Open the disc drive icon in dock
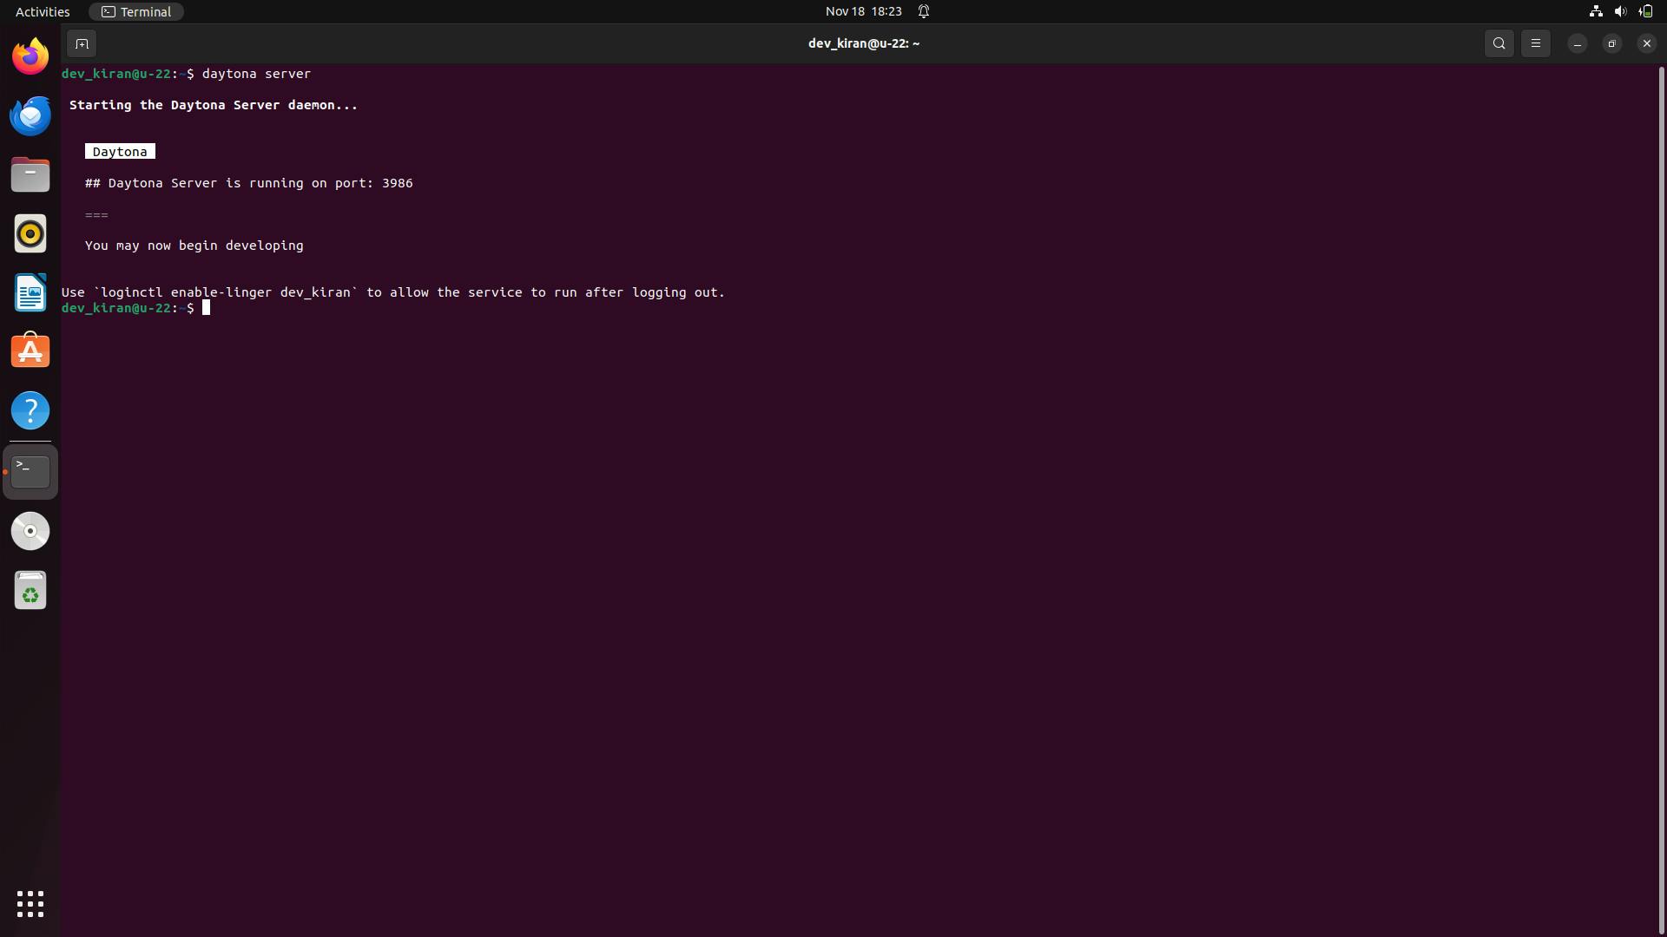1667x937 pixels. 30,531
